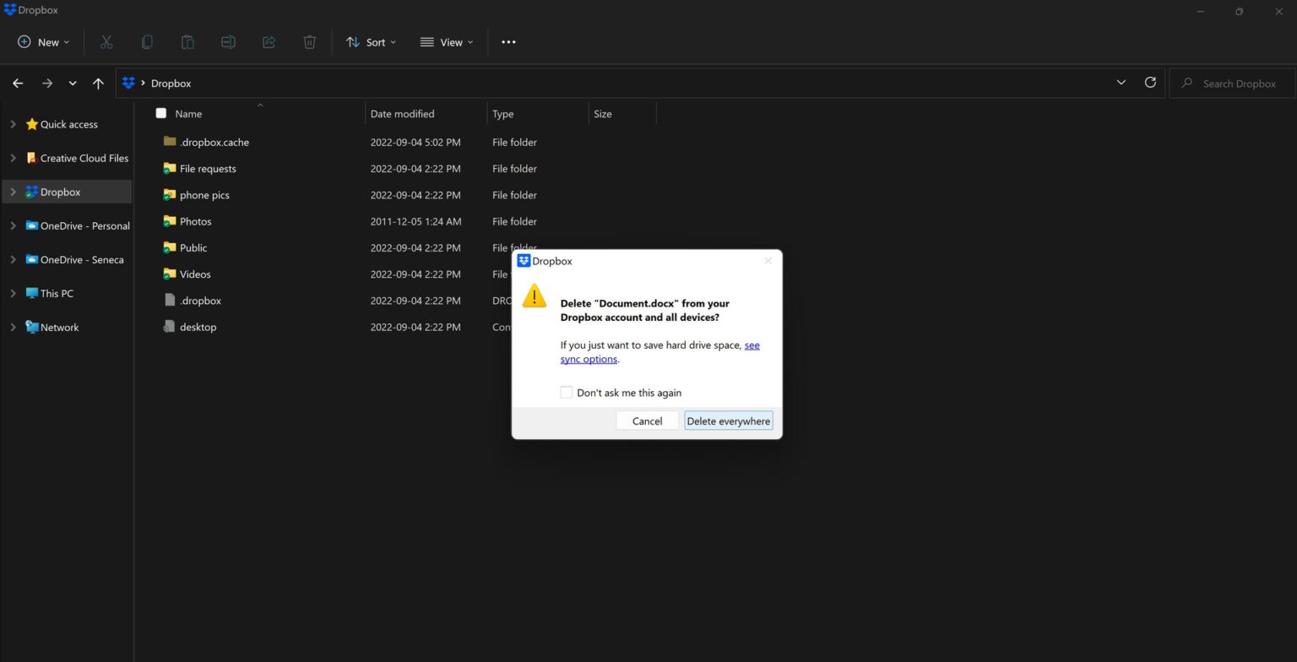Image resolution: width=1297 pixels, height=662 pixels.
Task: Click the back navigation arrow
Action: click(x=18, y=83)
